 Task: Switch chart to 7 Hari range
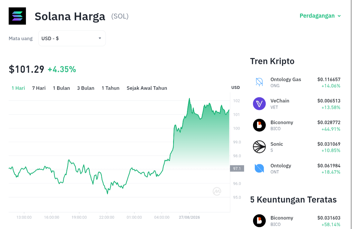39,88
